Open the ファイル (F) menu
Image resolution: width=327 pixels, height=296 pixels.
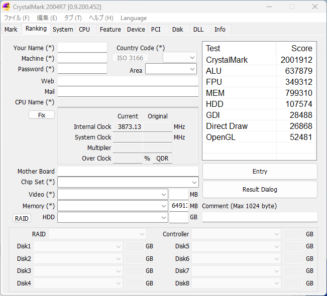tap(17, 18)
